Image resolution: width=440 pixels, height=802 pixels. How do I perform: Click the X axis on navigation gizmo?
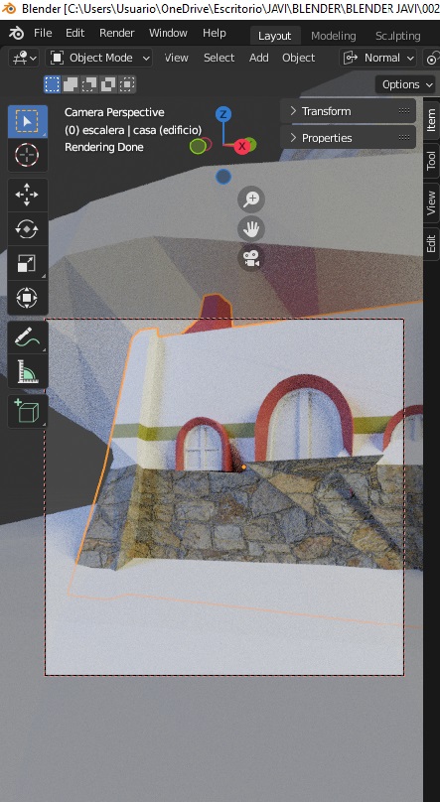pyautogui.click(x=242, y=146)
